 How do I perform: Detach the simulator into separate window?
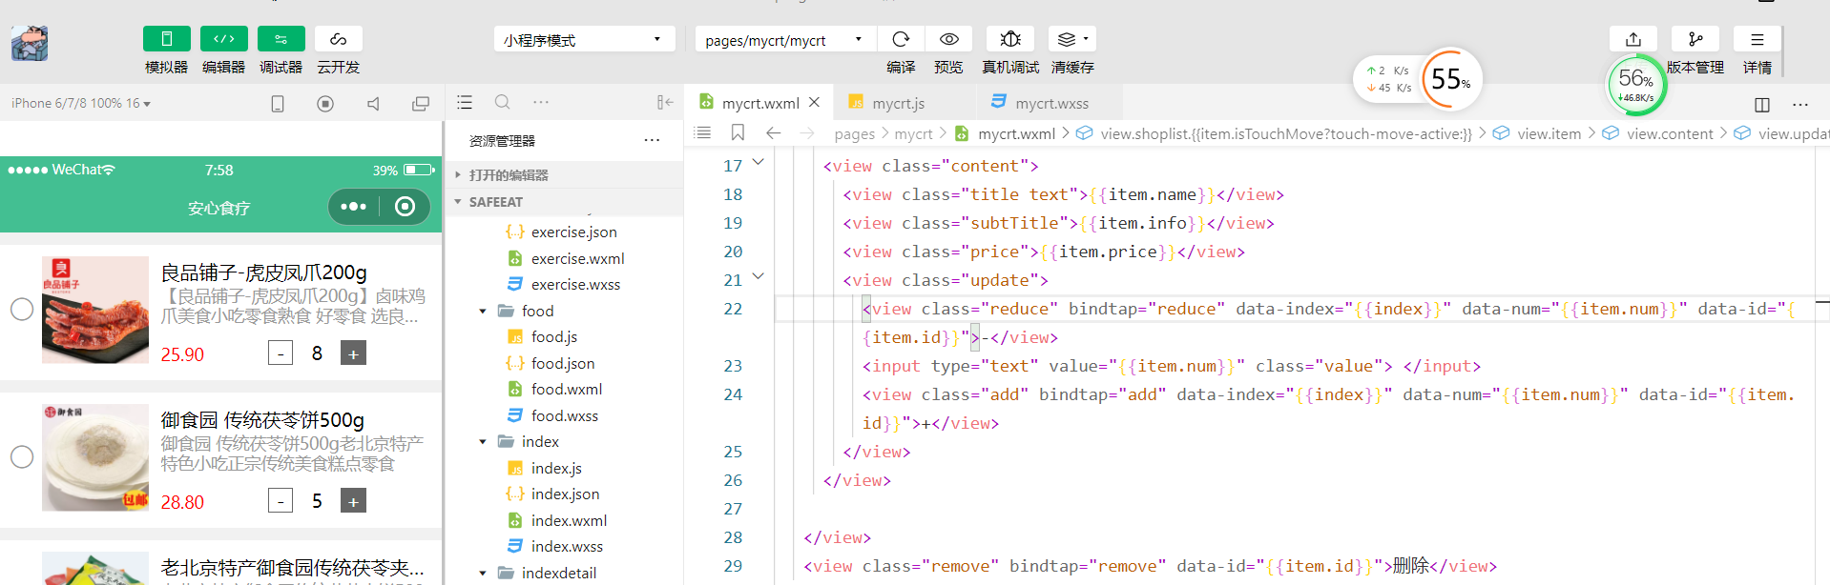[421, 104]
